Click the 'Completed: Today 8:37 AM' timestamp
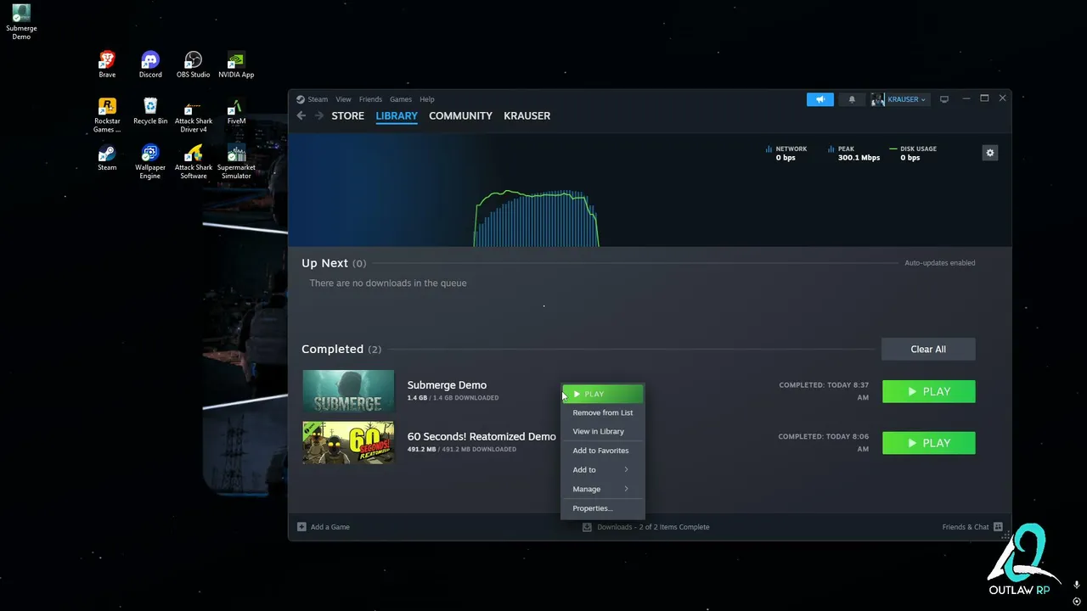 [x=824, y=391]
